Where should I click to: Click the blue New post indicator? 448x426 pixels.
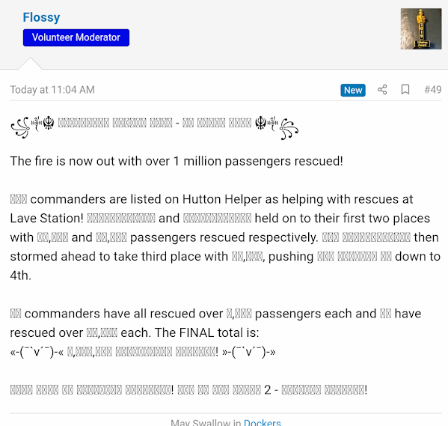(x=353, y=90)
